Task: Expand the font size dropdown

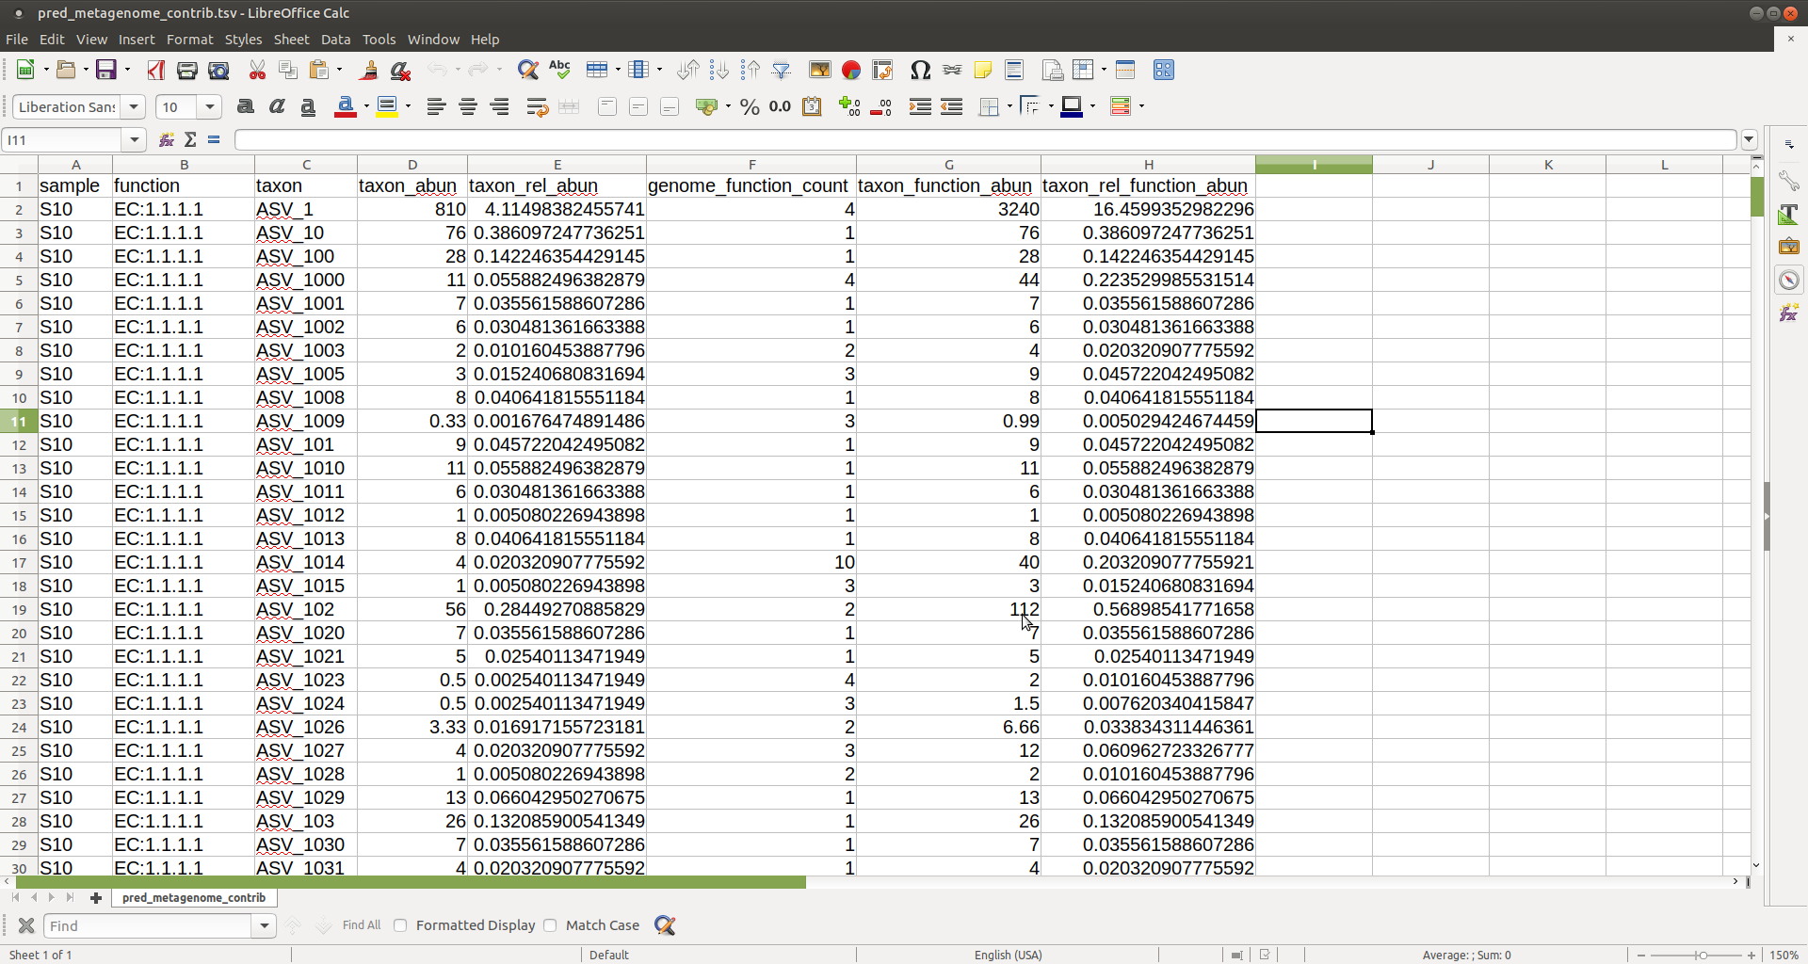Action: [x=209, y=106]
